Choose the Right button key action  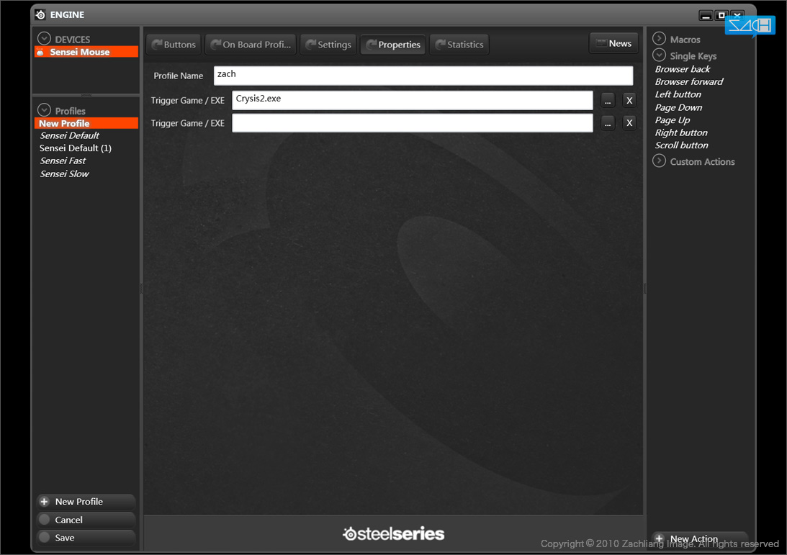[x=681, y=132]
